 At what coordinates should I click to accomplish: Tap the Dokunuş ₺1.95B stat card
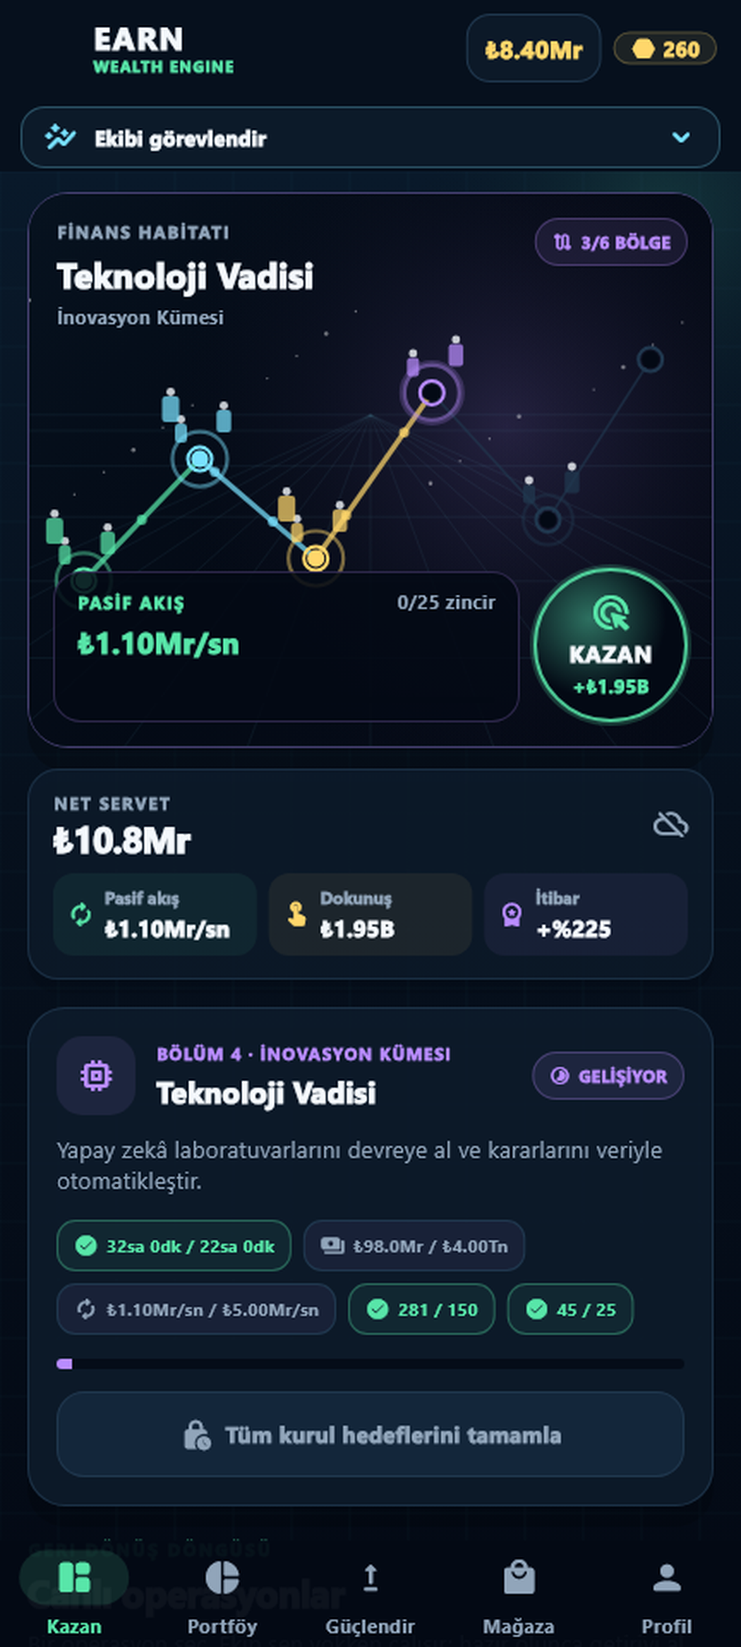tap(370, 914)
